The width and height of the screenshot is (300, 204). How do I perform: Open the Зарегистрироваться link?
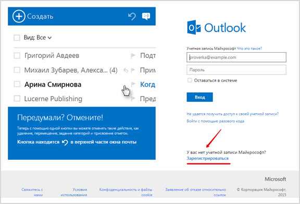click(208, 159)
